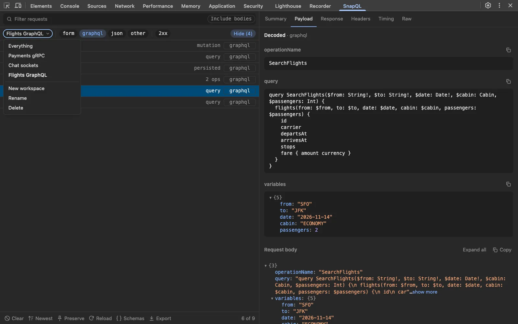Copy the variables section contents
518x324 pixels.
coord(508,184)
